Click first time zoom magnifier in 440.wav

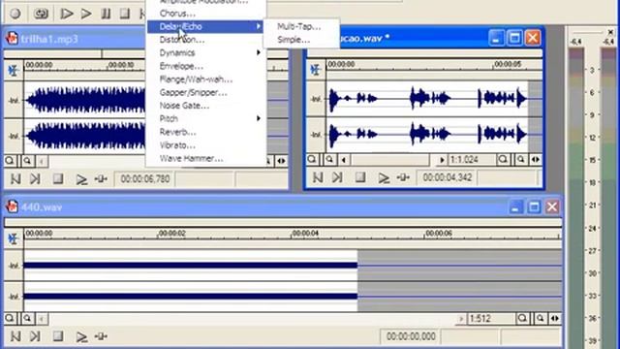point(522,319)
